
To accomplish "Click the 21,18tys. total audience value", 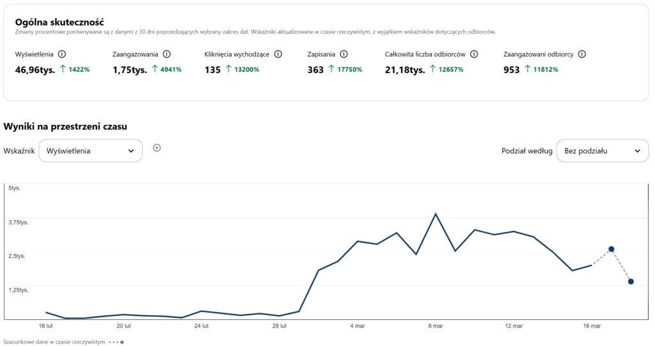I will (405, 70).
